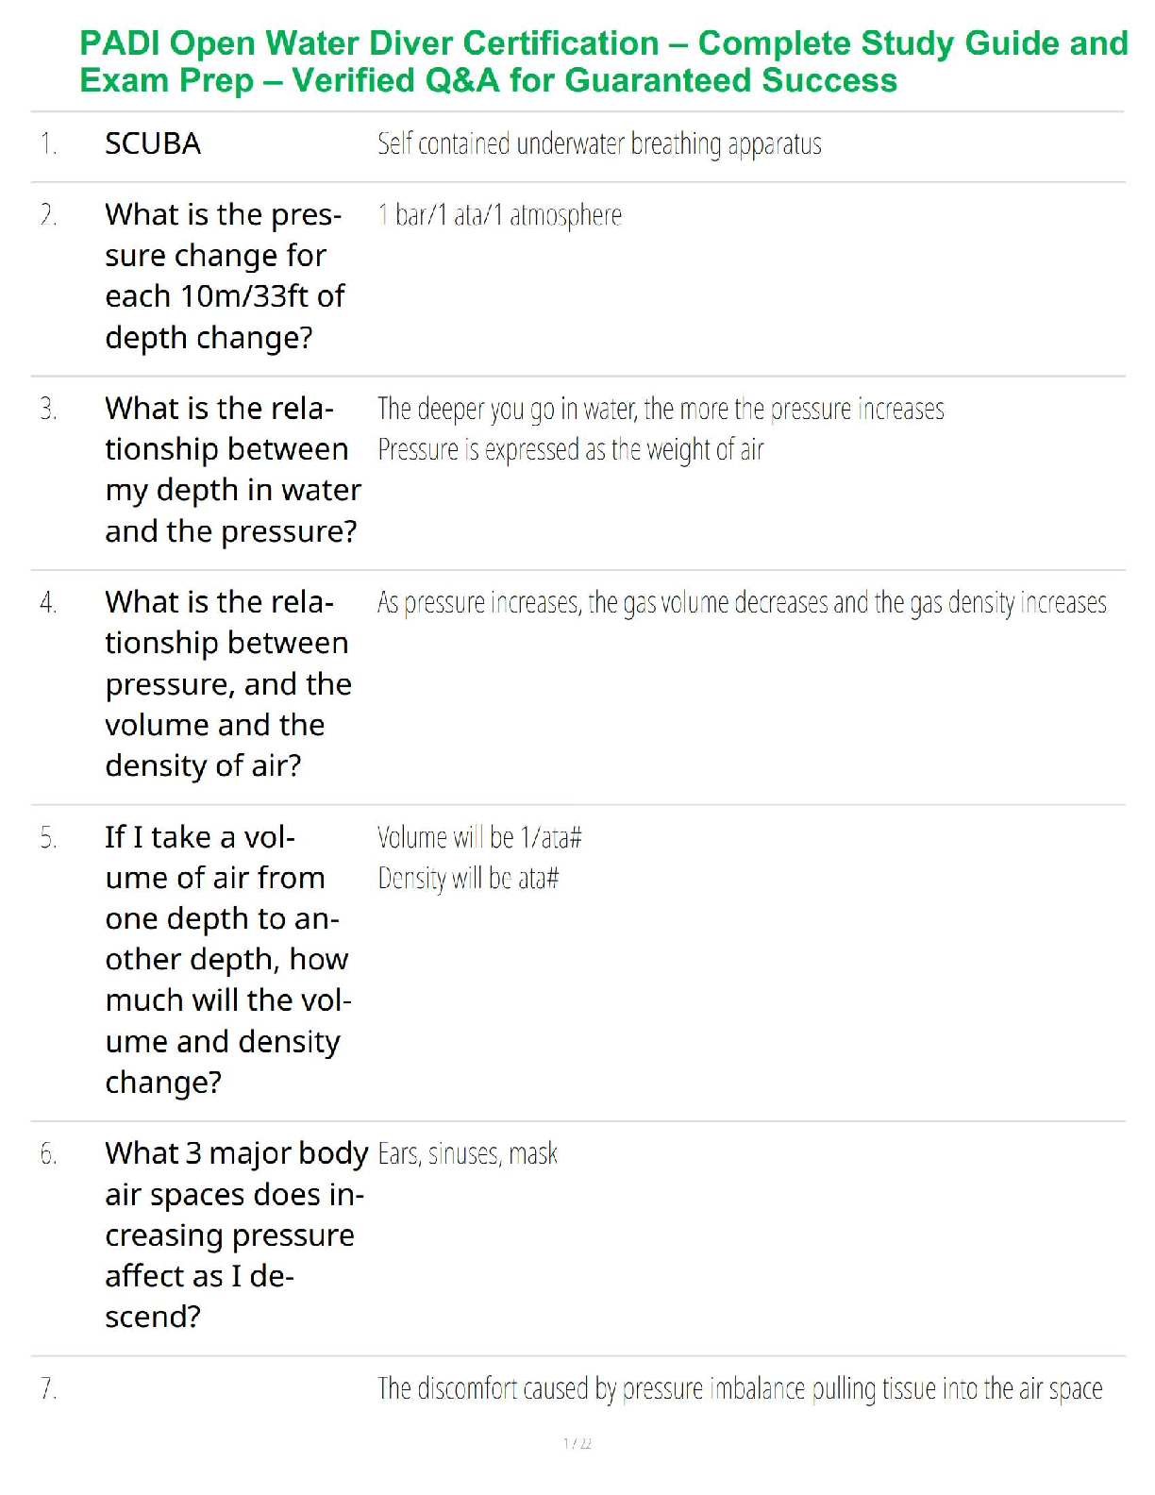Click the row number 7
1155x1495 pixels.
pyautogui.click(x=48, y=1388)
